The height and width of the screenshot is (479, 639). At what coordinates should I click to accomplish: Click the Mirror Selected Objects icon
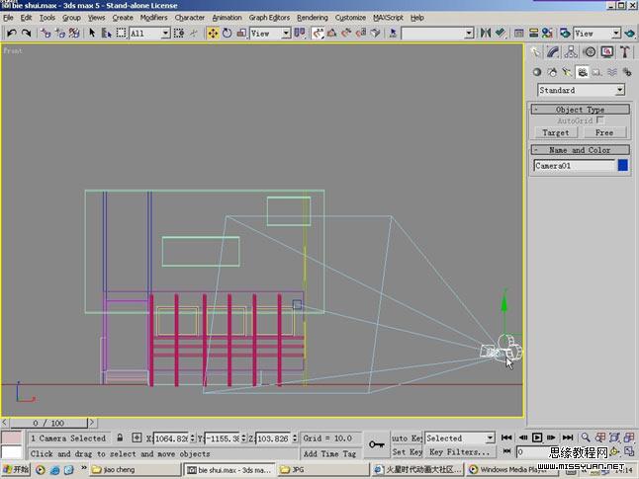[485, 33]
